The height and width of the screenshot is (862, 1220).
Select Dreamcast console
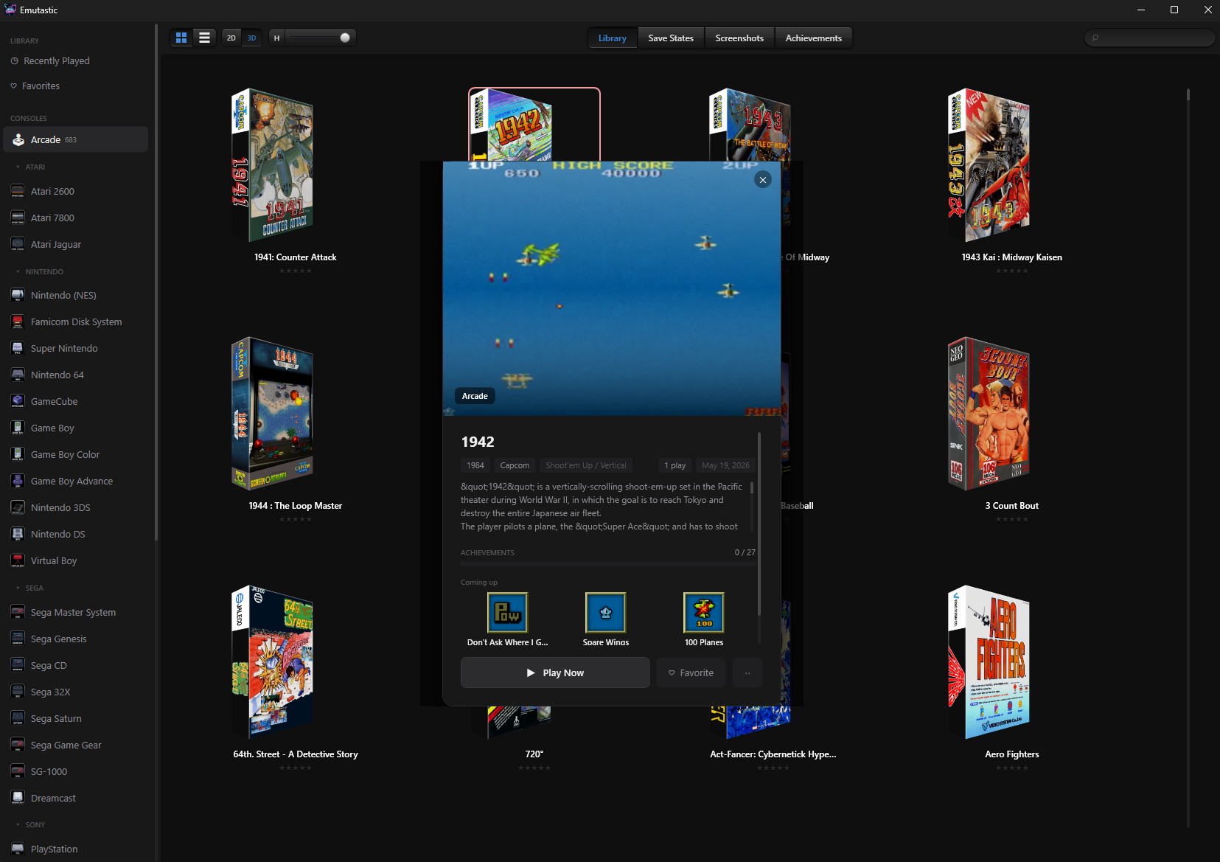tap(75, 798)
